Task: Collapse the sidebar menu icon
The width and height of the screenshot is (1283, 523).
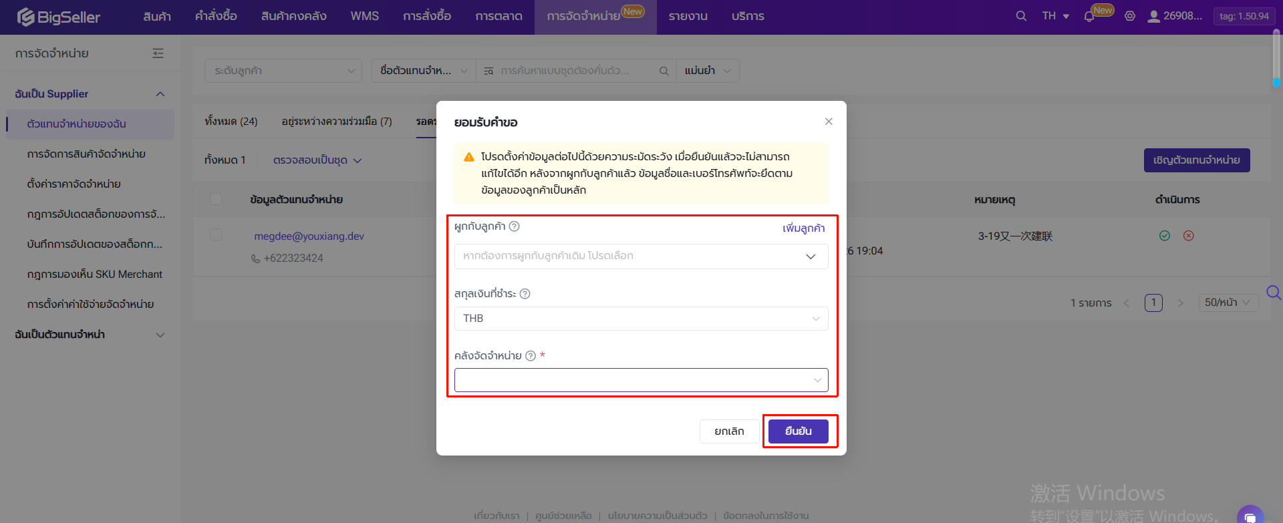Action: tap(158, 53)
